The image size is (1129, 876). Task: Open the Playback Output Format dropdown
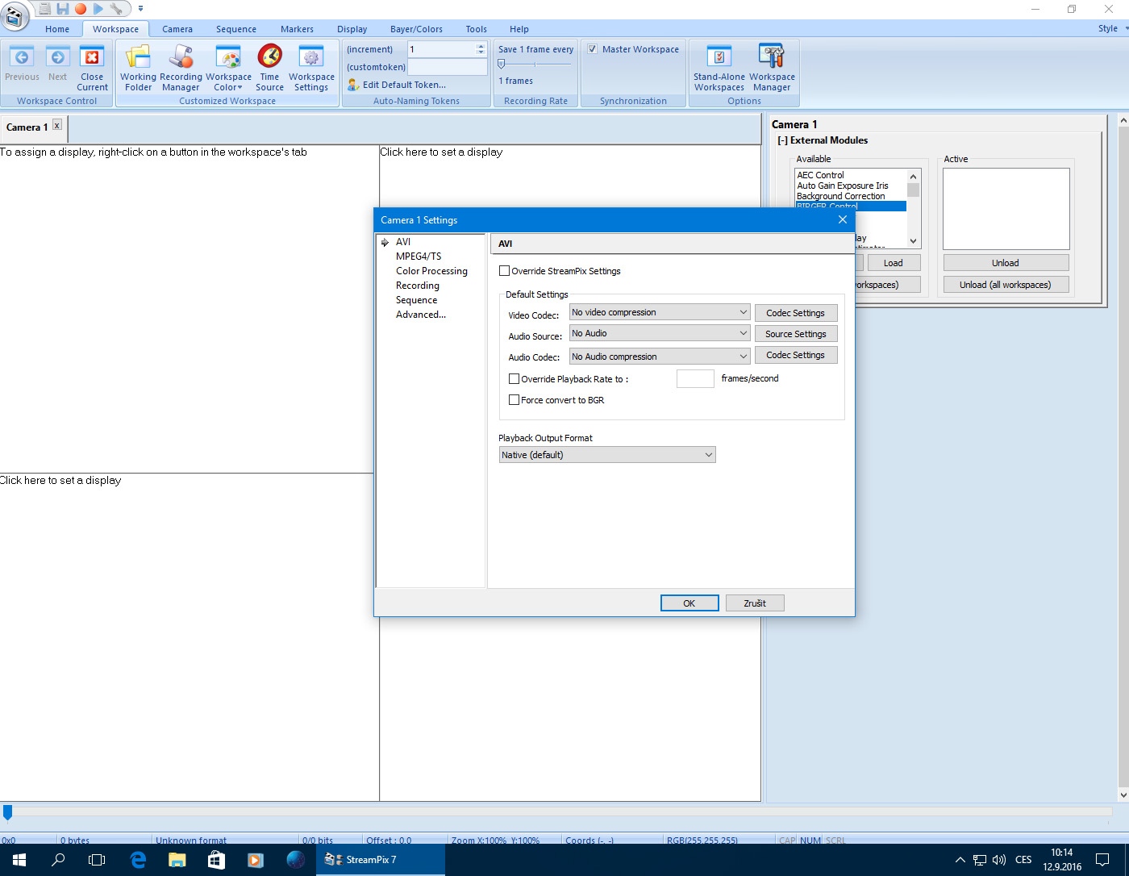coord(607,455)
